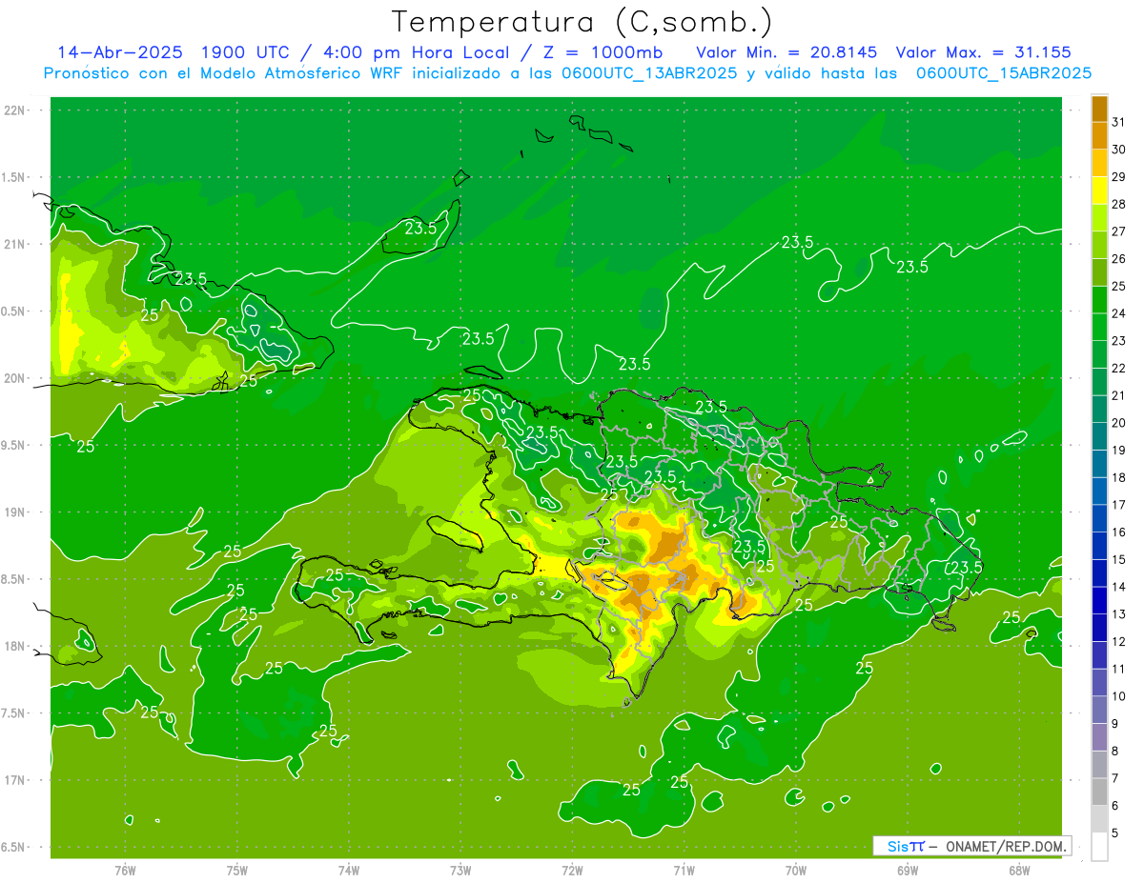The width and height of the screenshot is (1144, 883).
Task: Click the gray legend swatch between 6 and 7
Action: coord(1099,792)
